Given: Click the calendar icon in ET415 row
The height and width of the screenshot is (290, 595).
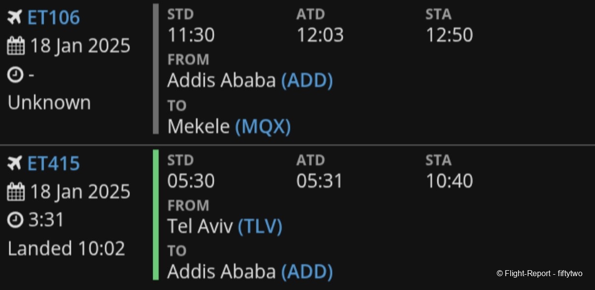Looking at the screenshot, I should 16,192.
